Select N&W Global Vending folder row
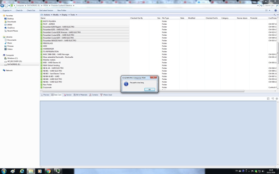This screenshot has height=174, width=279. [85, 65]
